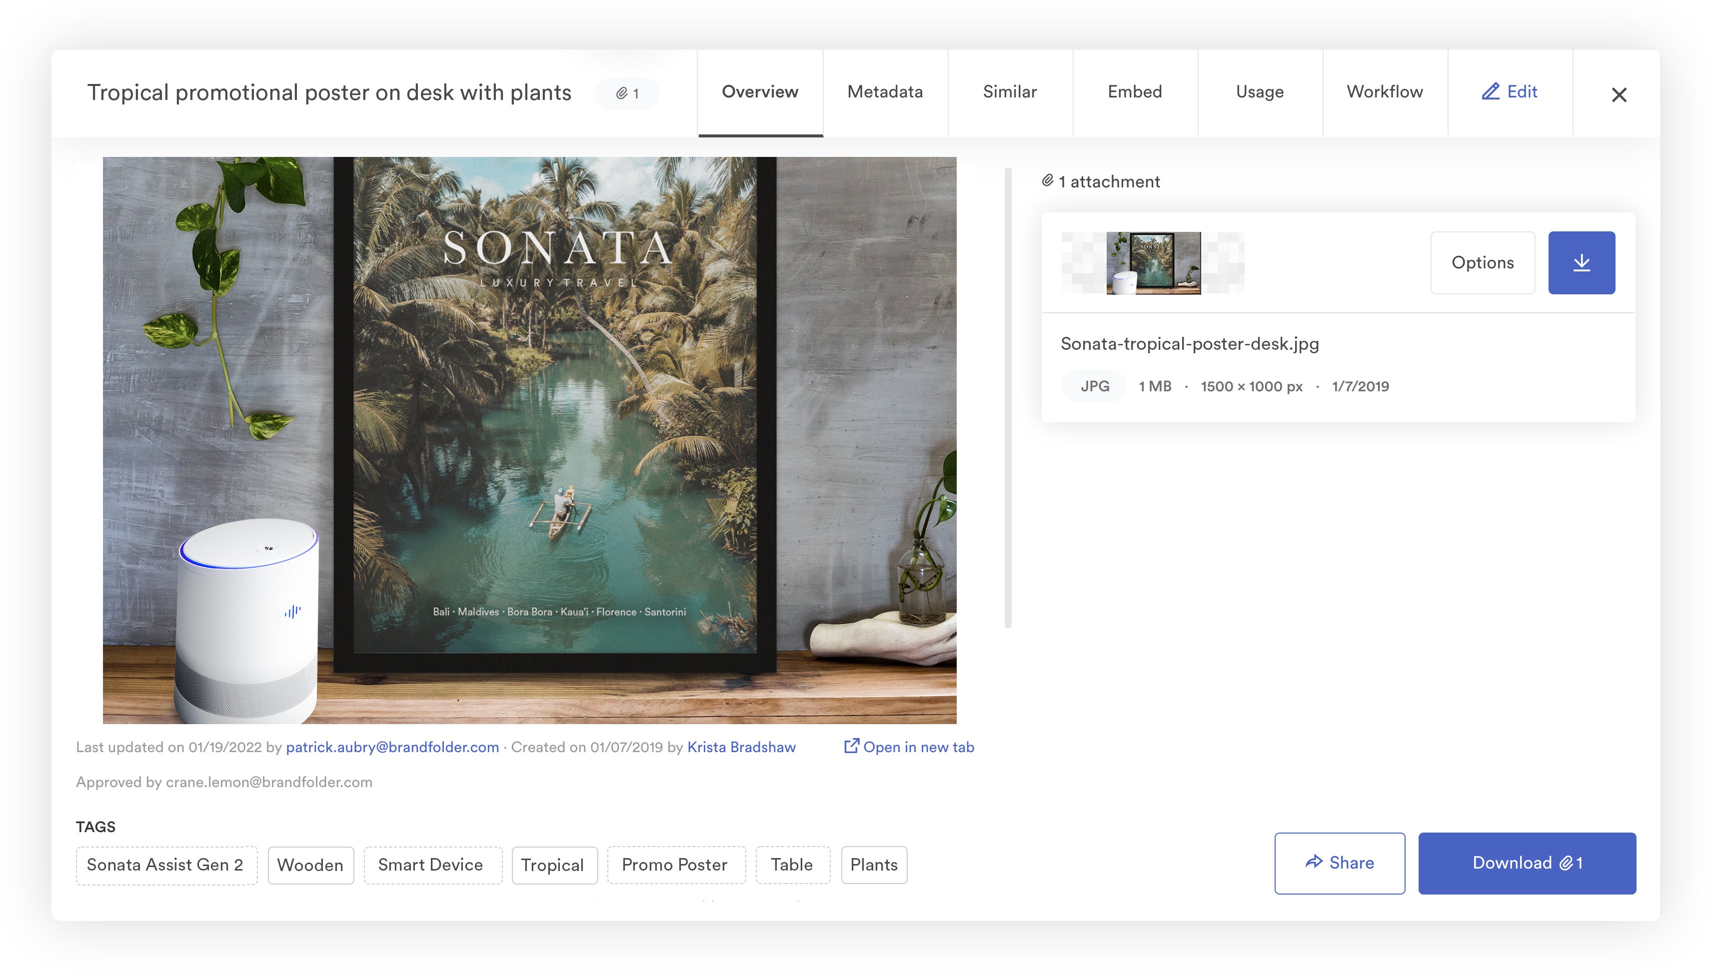View the Usage tab
This screenshot has width=1710, height=972.
tap(1259, 92)
